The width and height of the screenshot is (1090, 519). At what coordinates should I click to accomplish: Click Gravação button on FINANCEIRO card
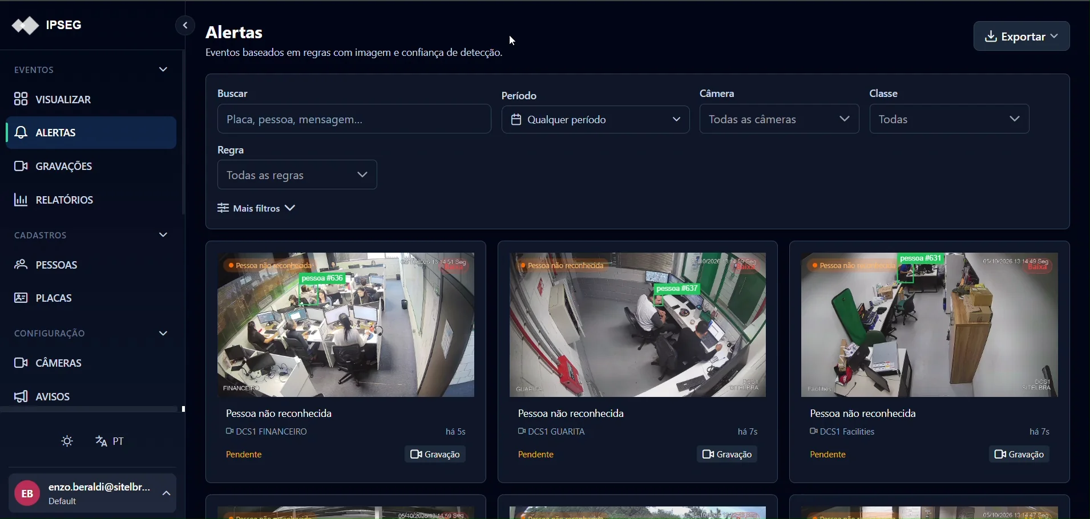436,455
